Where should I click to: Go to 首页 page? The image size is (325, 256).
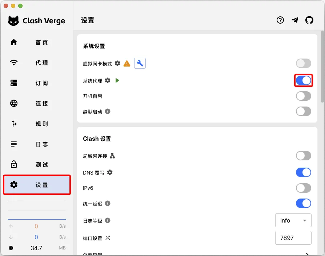(x=37, y=42)
